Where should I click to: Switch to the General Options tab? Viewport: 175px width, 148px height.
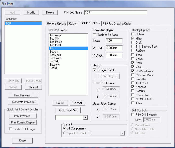[57, 24]
